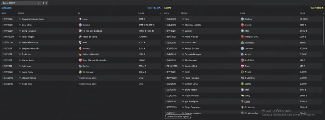Select radio circle for André Almeida row
The width and height of the screenshot is (325, 120).
[x=165, y=37]
